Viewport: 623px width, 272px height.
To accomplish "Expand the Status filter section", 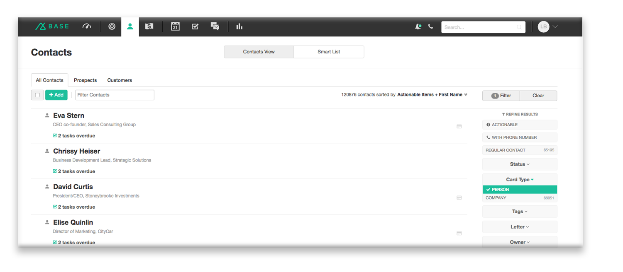I will (520, 164).
